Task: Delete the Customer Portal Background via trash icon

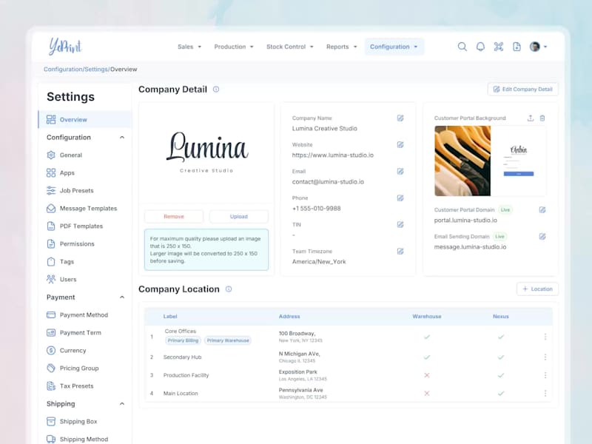Action: [542, 118]
